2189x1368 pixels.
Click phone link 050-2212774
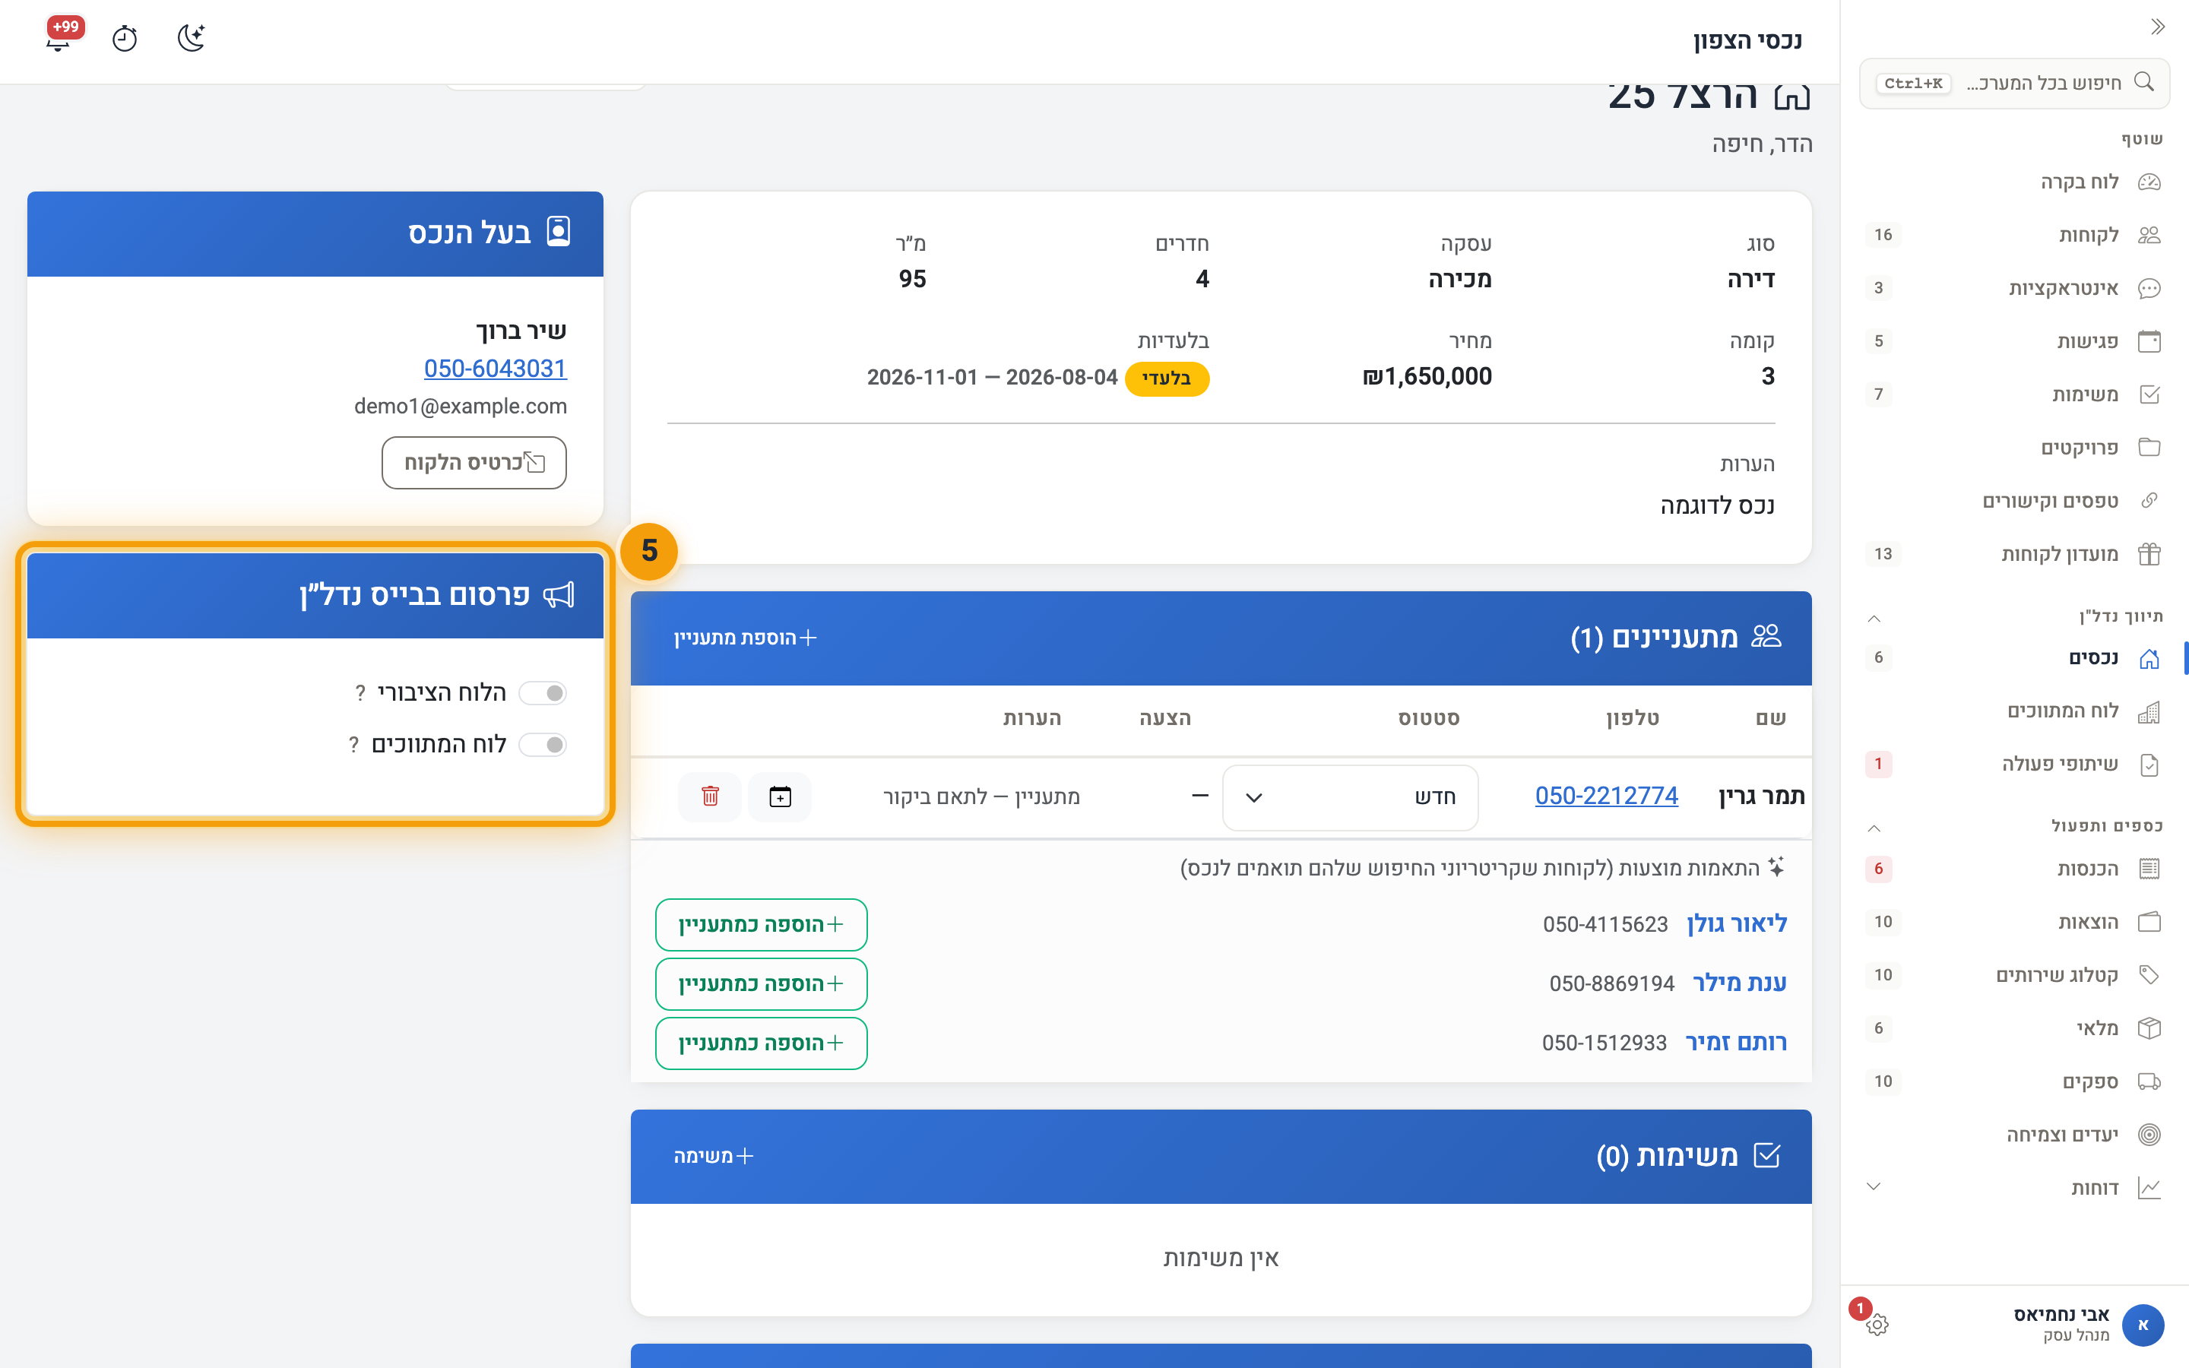pyautogui.click(x=1607, y=796)
